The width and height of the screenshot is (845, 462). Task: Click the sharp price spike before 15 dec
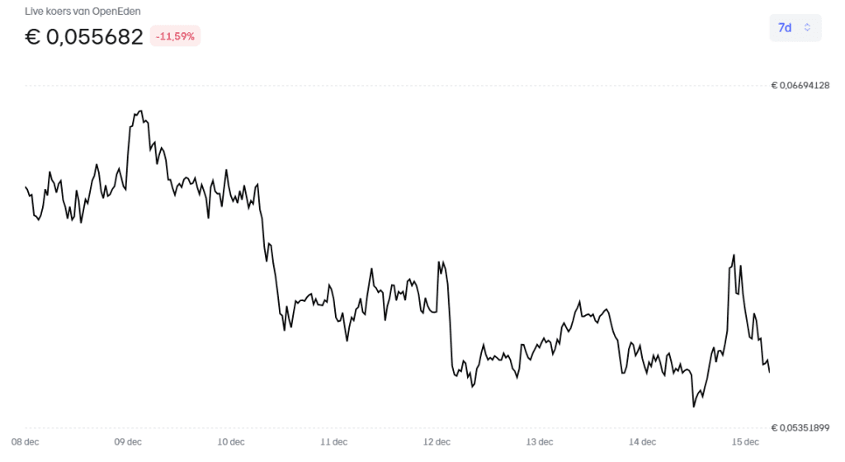pos(733,256)
